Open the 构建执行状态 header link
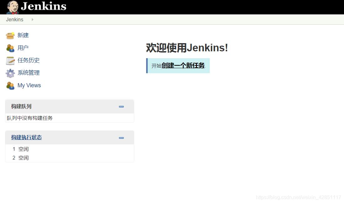The height and width of the screenshot is (203, 344). (27, 137)
